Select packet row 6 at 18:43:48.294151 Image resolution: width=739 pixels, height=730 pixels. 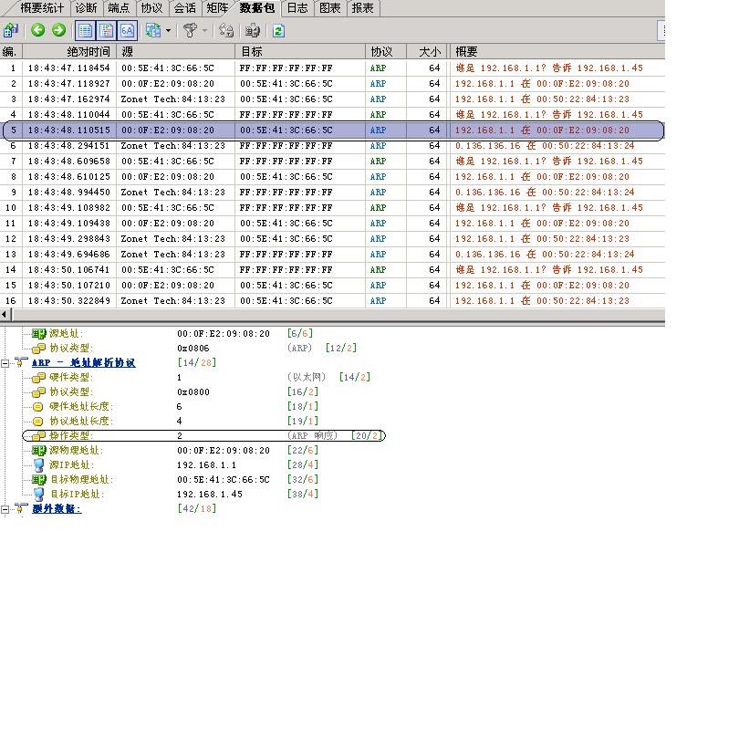[332, 146]
